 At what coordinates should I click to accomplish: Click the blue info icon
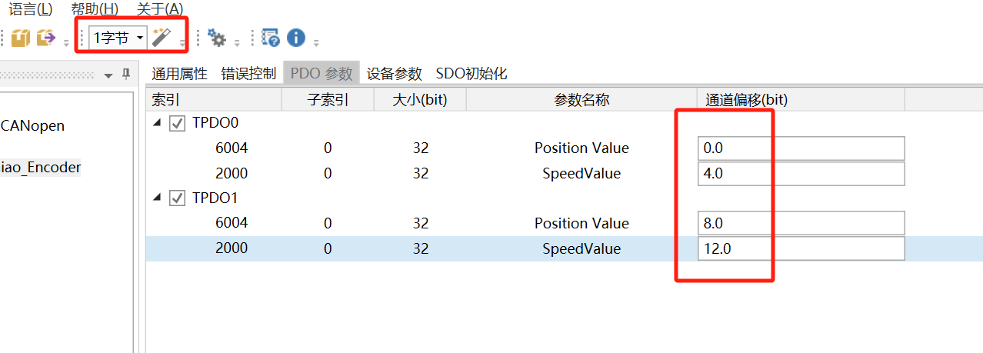click(x=295, y=38)
